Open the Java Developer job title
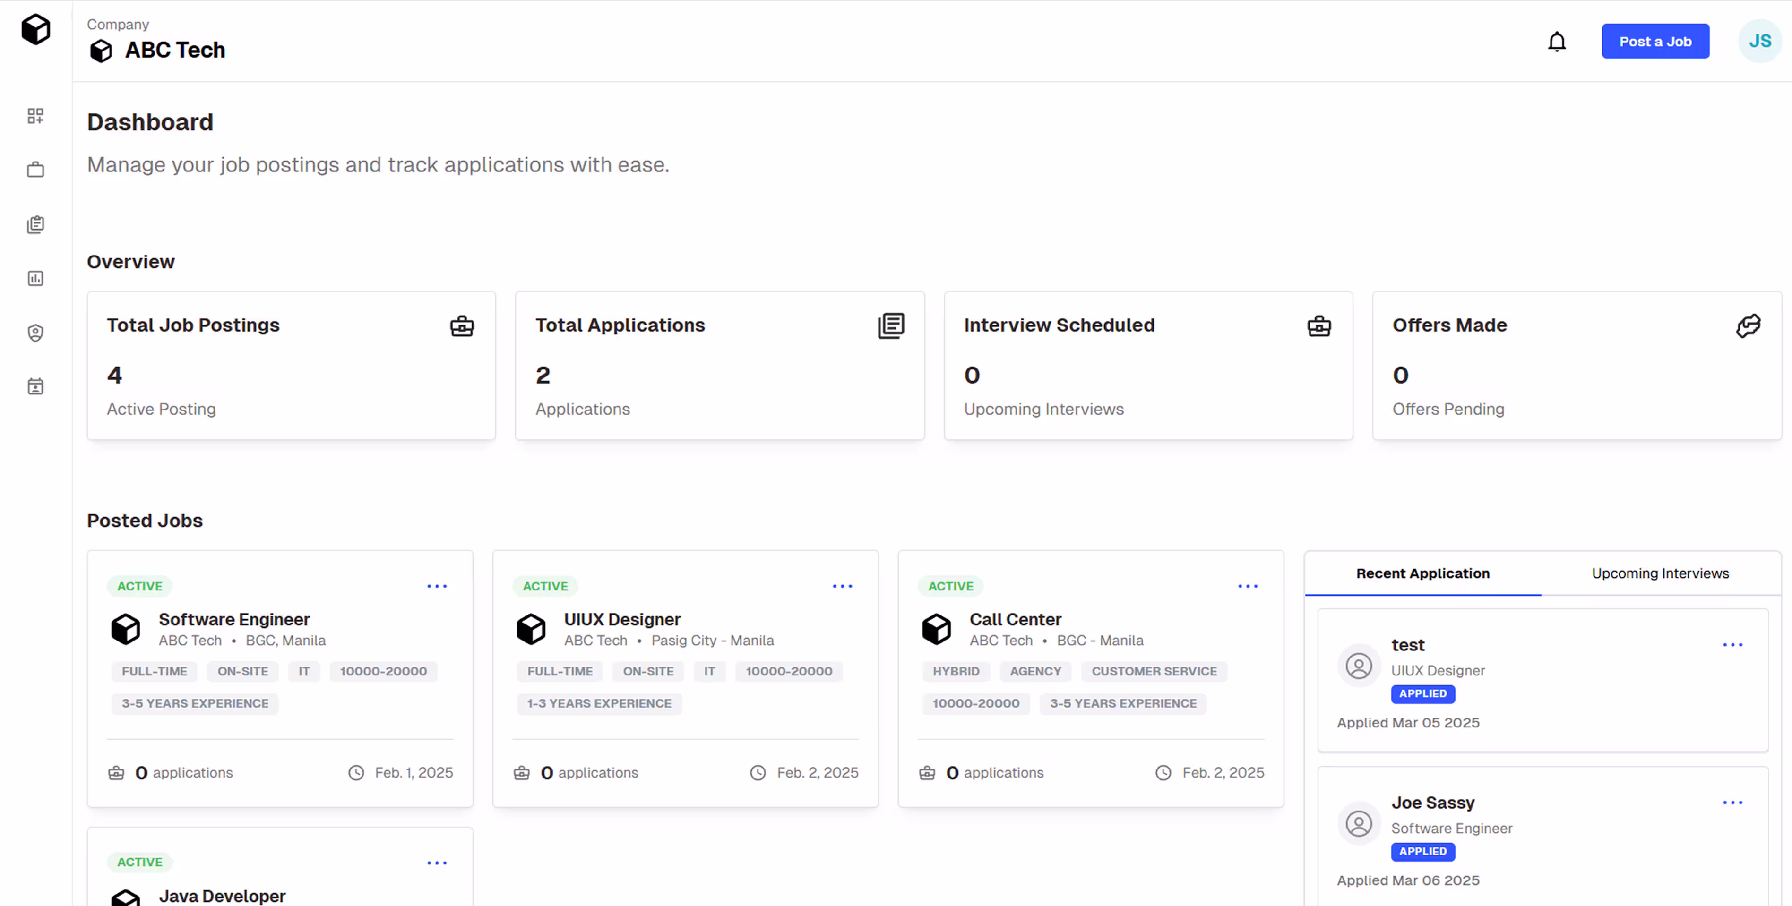 [222, 896]
